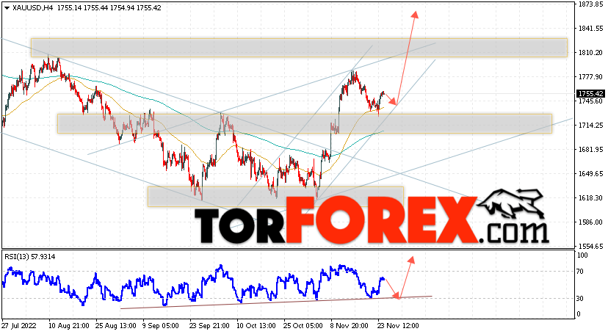The image size is (608, 334).
Task: Click the low price value 1754.94
Action: [x=122, y=8]
